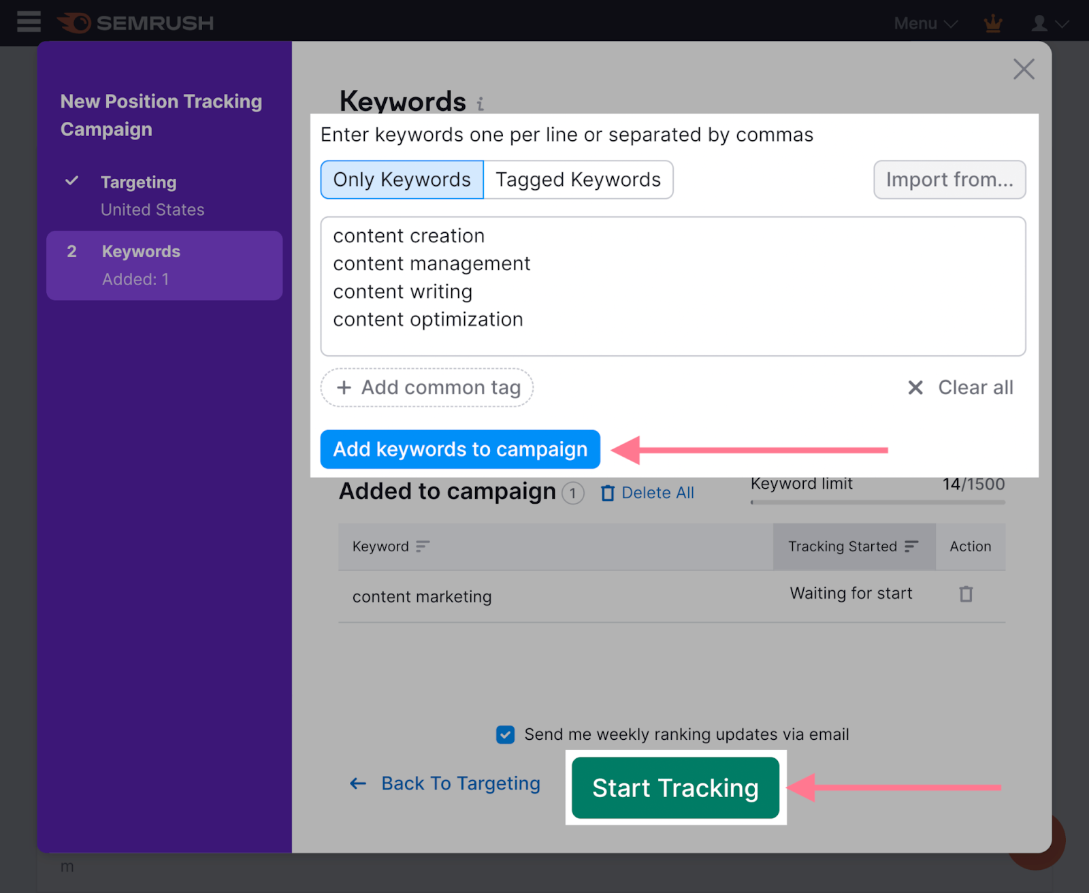Screen dimensions: 1089x893
Task: Sort by Tracking Started column
Action: pos(912,546)
